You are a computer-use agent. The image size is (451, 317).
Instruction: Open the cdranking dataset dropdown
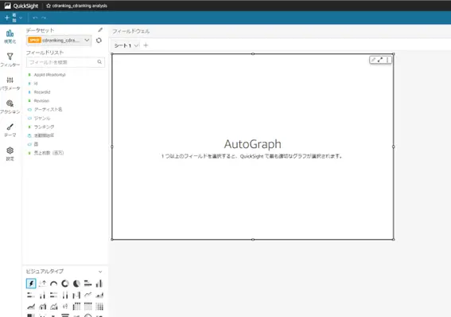tap(59, 41)
